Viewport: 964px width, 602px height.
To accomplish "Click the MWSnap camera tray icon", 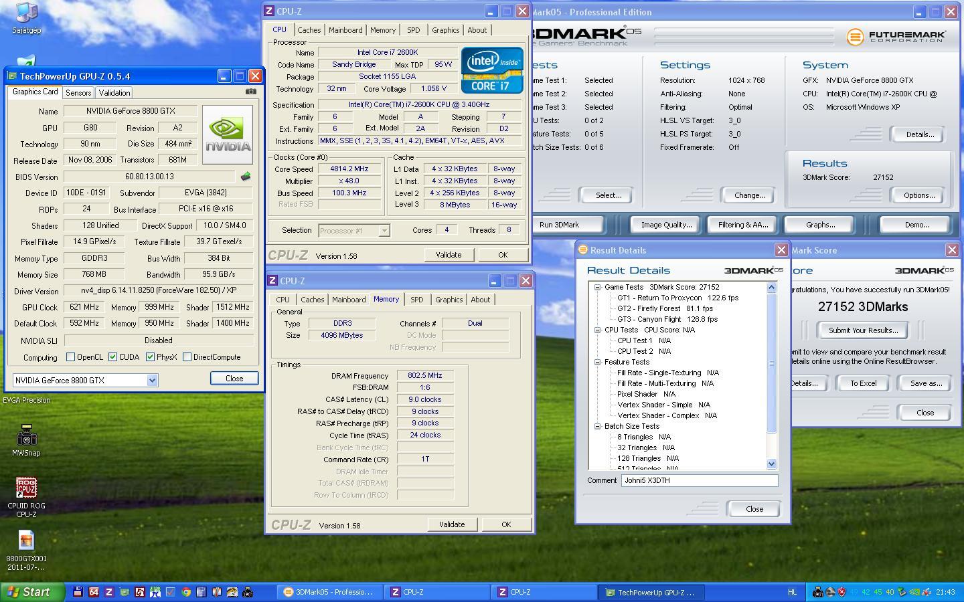I will click(818, 592).
